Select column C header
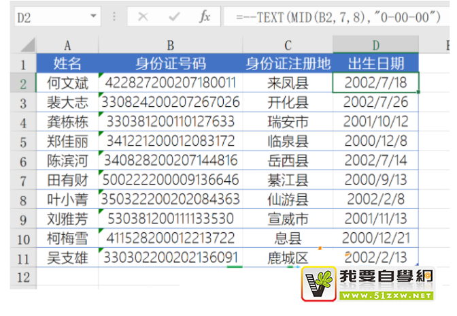This screenshot has width=457, height=316. (x=288, y=45)
